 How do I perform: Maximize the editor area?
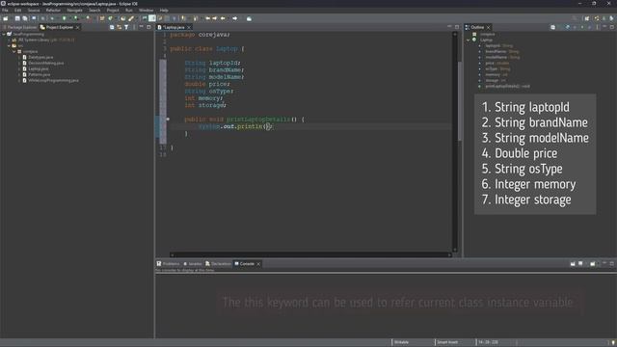pyautogui.click(x=457, y=27)
